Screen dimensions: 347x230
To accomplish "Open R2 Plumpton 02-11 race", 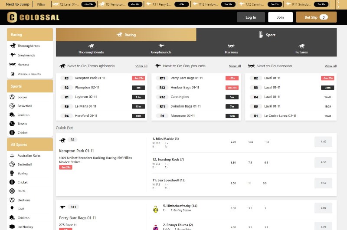I will click(x=102, y=87).
